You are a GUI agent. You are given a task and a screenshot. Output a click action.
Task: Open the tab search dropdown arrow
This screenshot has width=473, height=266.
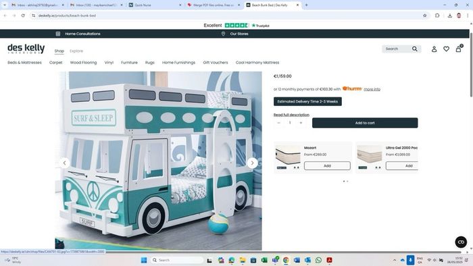click(5, 5)
